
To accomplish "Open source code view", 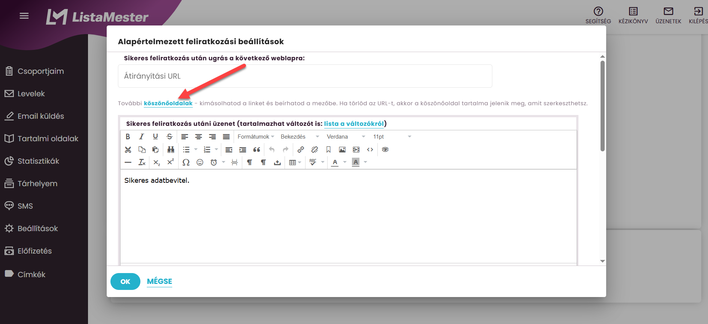I will 370,149.
